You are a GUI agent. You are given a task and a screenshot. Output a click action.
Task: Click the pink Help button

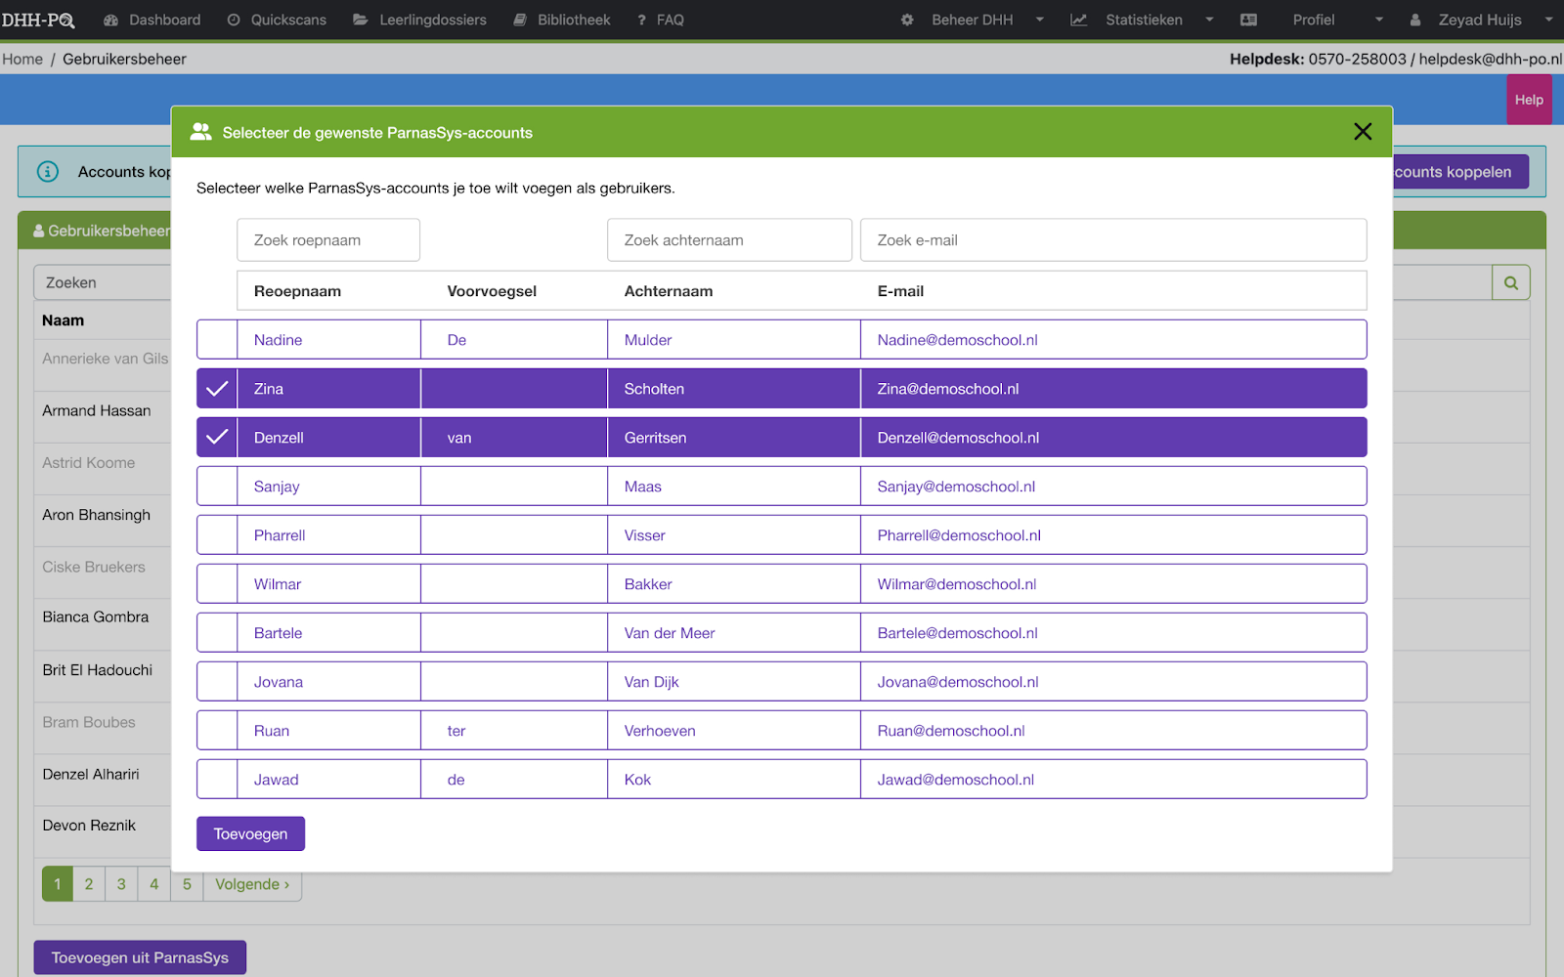(1529, 100)
